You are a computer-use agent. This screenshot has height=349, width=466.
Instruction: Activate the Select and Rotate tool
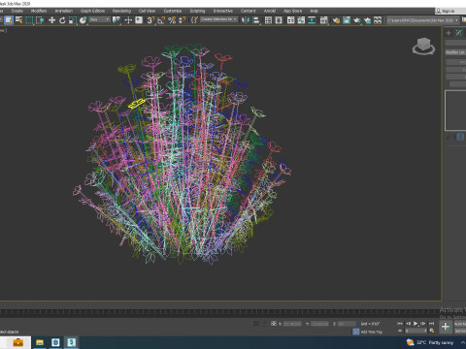pyautogui.click(x=62, y=20)
